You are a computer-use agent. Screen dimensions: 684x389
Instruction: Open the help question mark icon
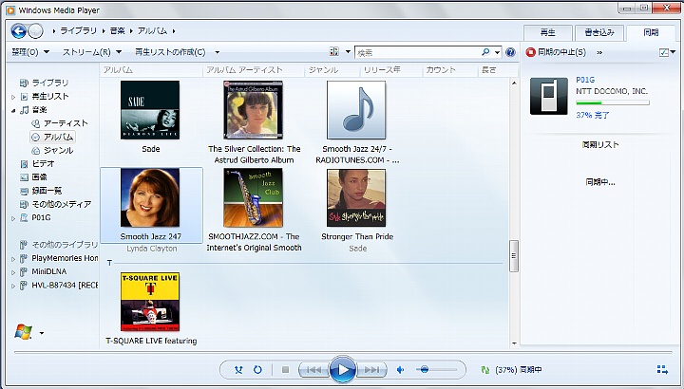(510, 52)
